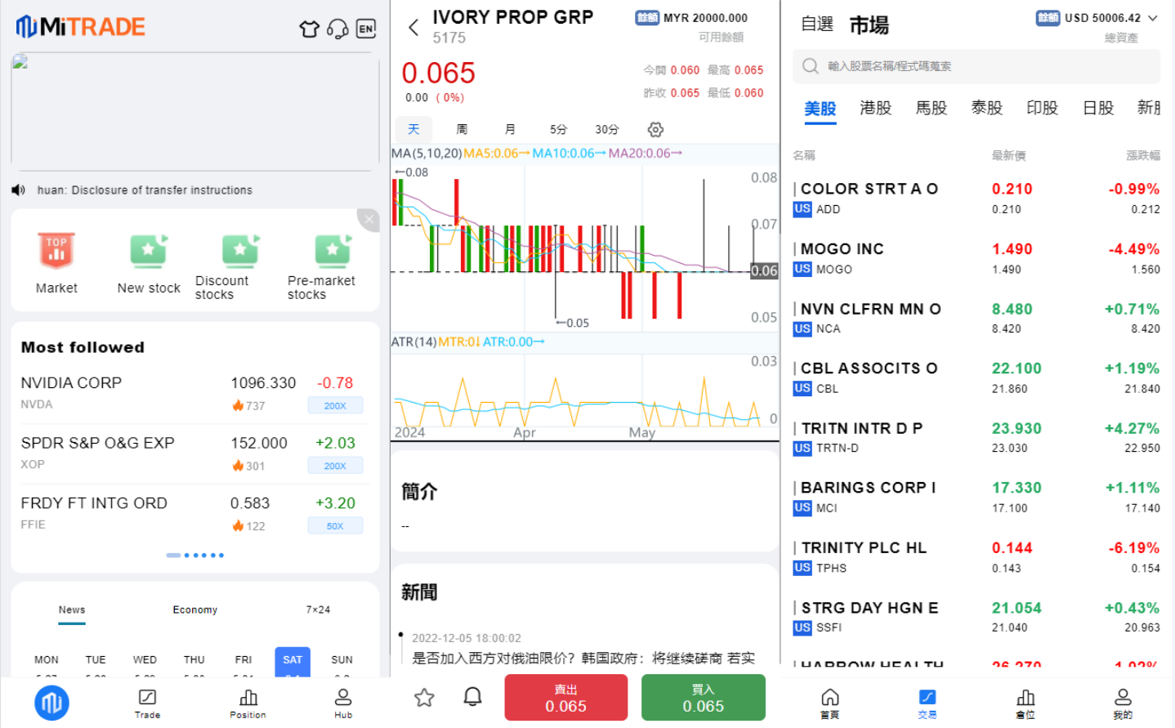The image size is (1175, 728).
Task: Select FRI in the calendar
Action: pyautogui.click(x=243, y=660)
